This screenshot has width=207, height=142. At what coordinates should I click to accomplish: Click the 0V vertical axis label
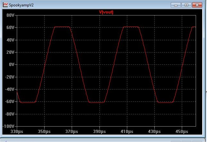coord(12,64)
